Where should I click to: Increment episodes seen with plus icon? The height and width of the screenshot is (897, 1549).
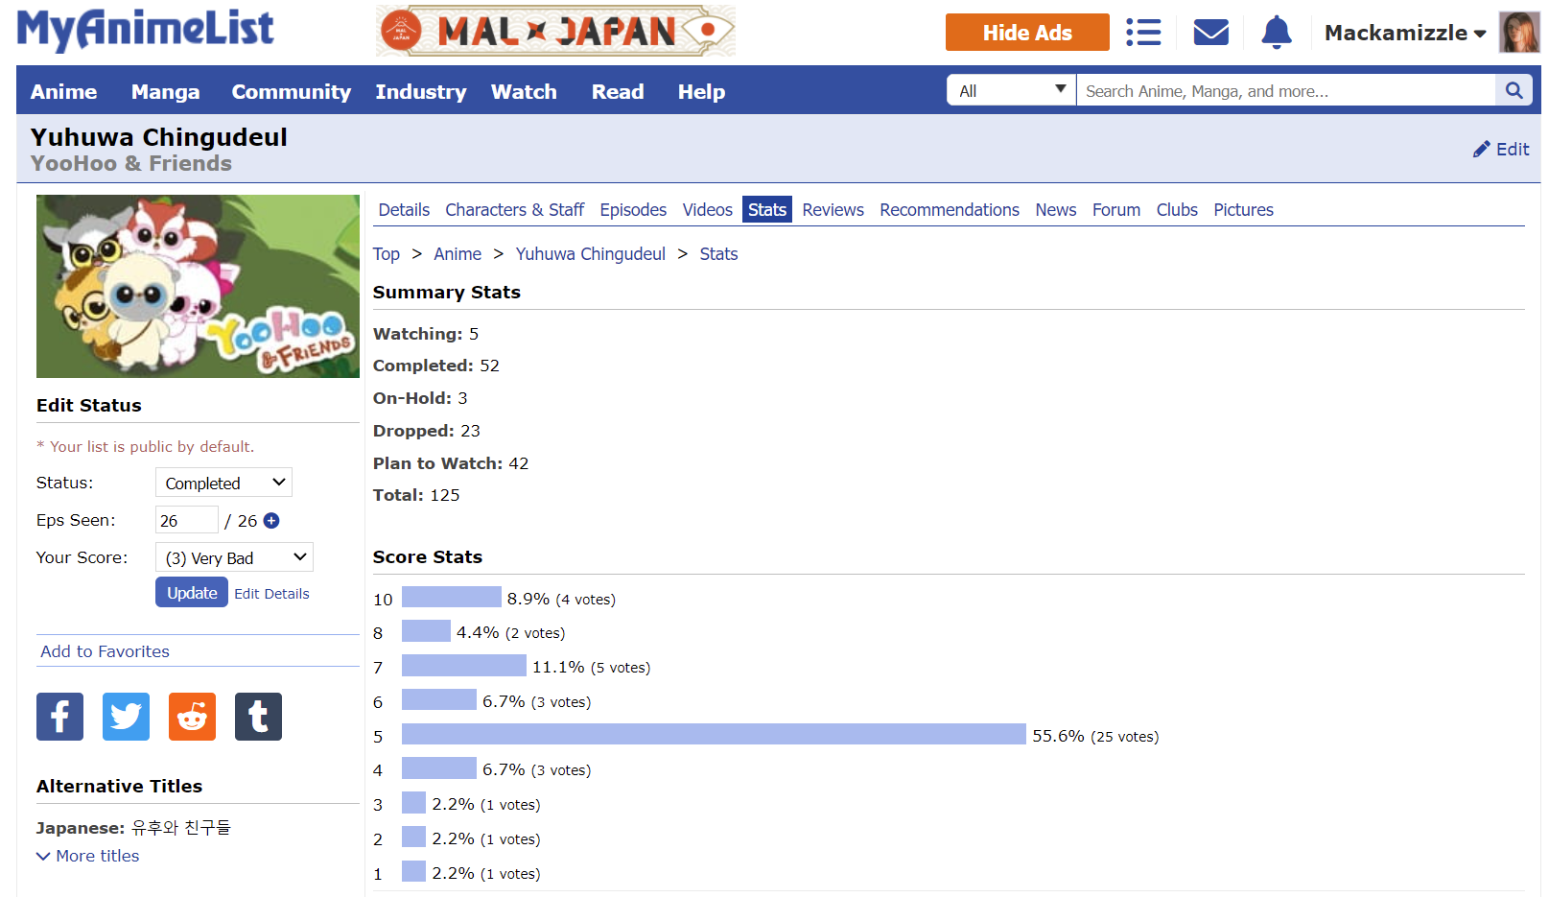[x=271, y=521]
